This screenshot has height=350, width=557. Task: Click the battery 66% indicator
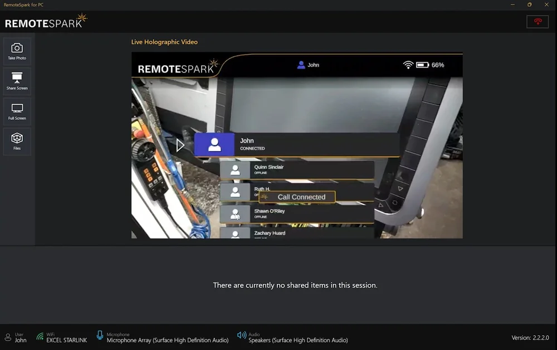tap(430, 65)
